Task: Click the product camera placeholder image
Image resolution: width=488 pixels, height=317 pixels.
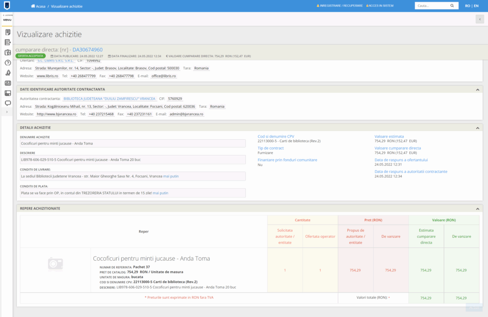Action: tap(55, 264)
